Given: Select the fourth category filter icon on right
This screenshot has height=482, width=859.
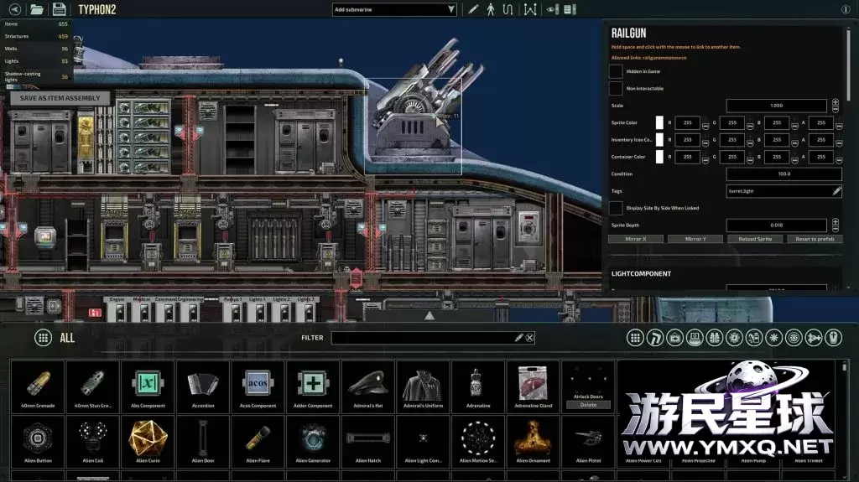Looking at the screenshot, I should tap(695, 338).
